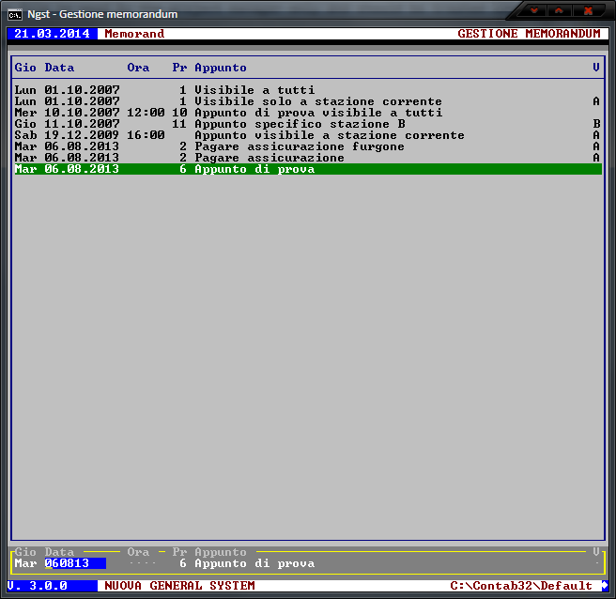Click the highlighted green 'Appunto di prova' row

pyautogui.click(x=308, y=169)
